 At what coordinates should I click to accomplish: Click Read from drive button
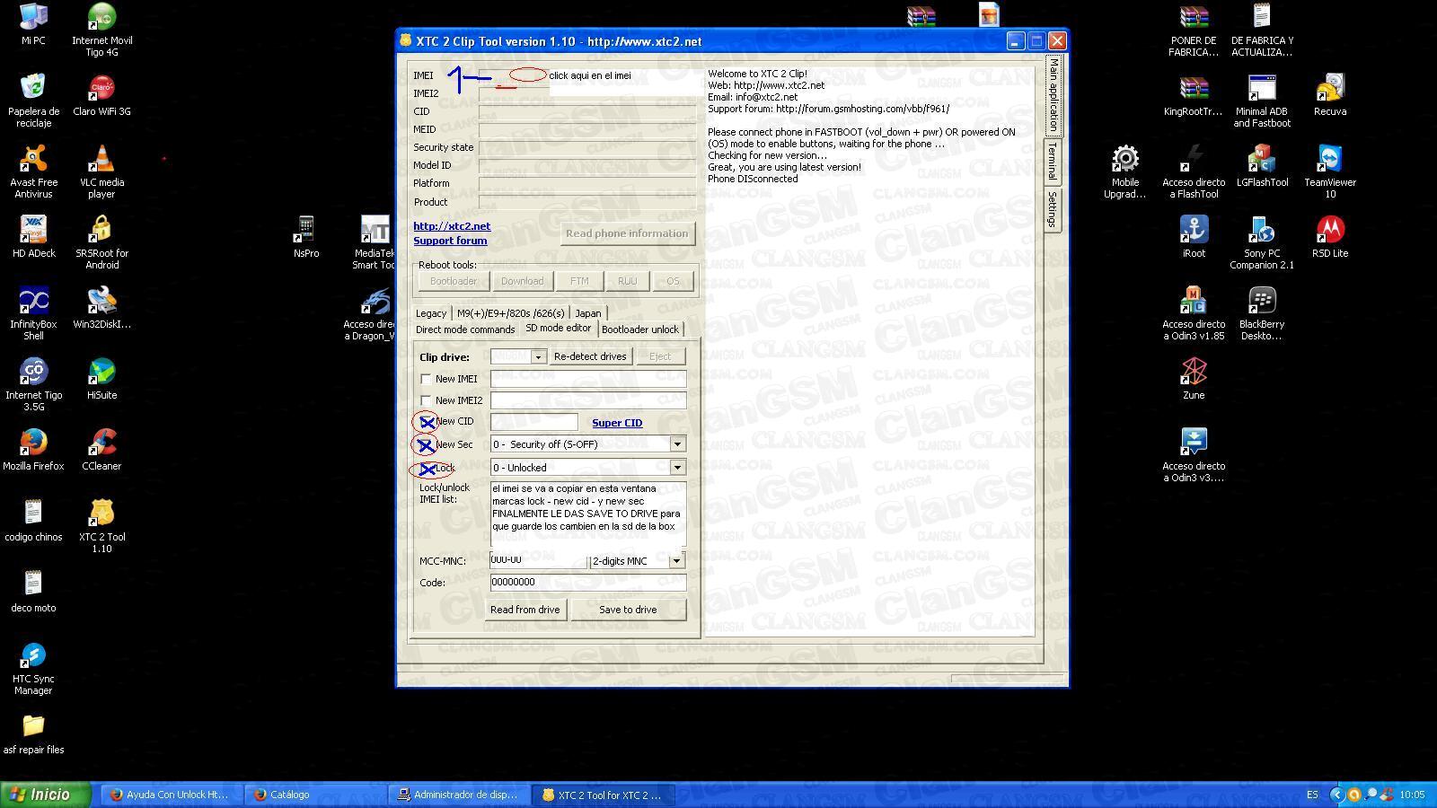(525, 610)
